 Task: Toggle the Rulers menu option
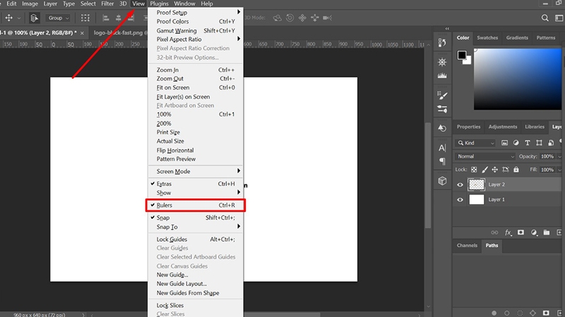[196, 205]
